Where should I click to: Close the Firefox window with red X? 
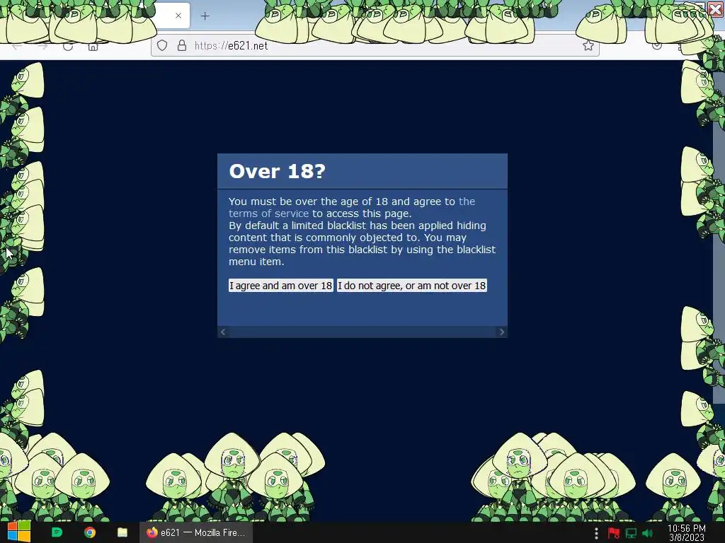tap(715, 9)
